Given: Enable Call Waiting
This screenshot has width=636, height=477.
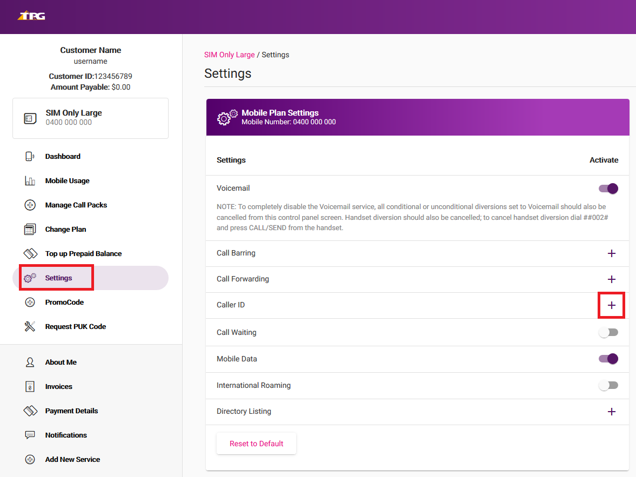Looking at the screenshot, I should pos(608,332).
